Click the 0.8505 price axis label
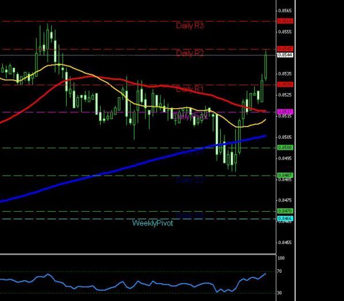The height and width of the screenshot is (301, 344). point(285,137)
